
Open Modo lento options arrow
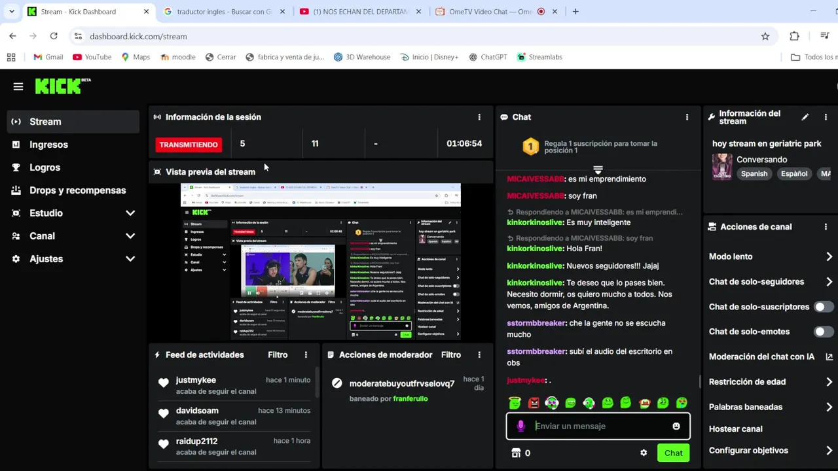click(x=829, y=256)
